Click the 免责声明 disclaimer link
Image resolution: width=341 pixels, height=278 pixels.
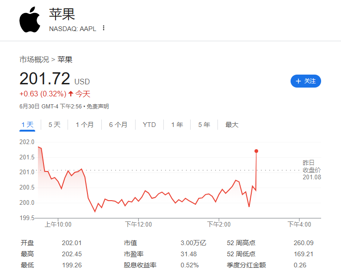(98, 107)
